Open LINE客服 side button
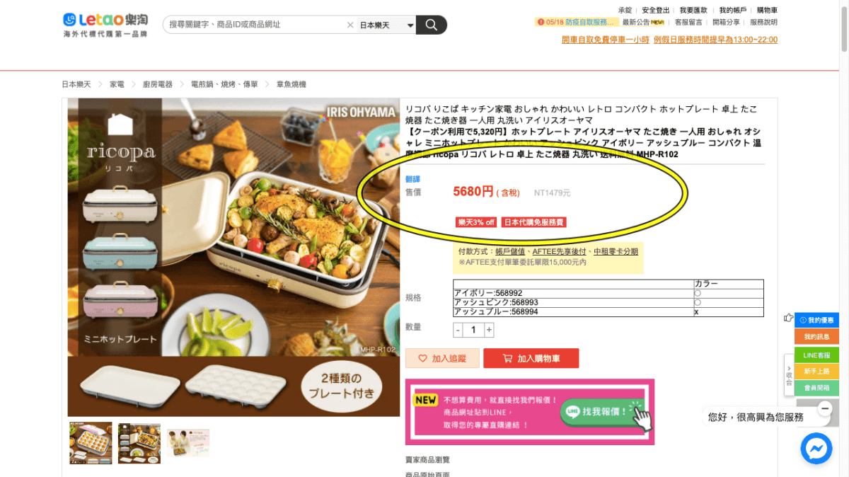 (x=816, y=355)
